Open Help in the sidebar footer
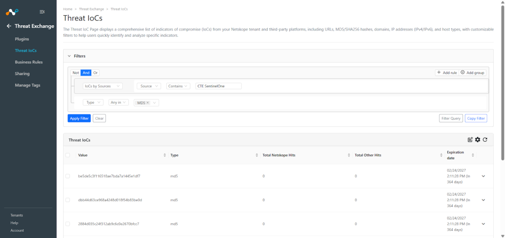The image size is (505, 238). click(14, 223)
